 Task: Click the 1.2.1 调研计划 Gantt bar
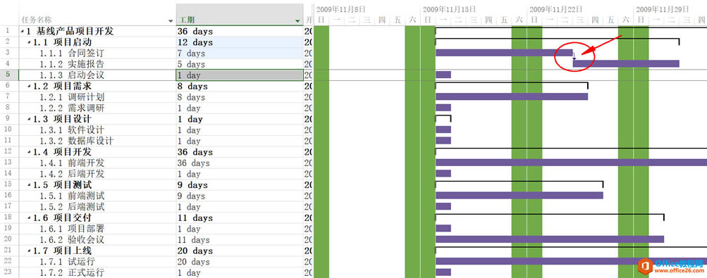(512, 96)
